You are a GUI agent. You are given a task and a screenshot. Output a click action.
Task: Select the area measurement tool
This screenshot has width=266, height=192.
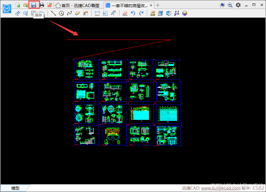pyautogui.click(x=105, y=13)
